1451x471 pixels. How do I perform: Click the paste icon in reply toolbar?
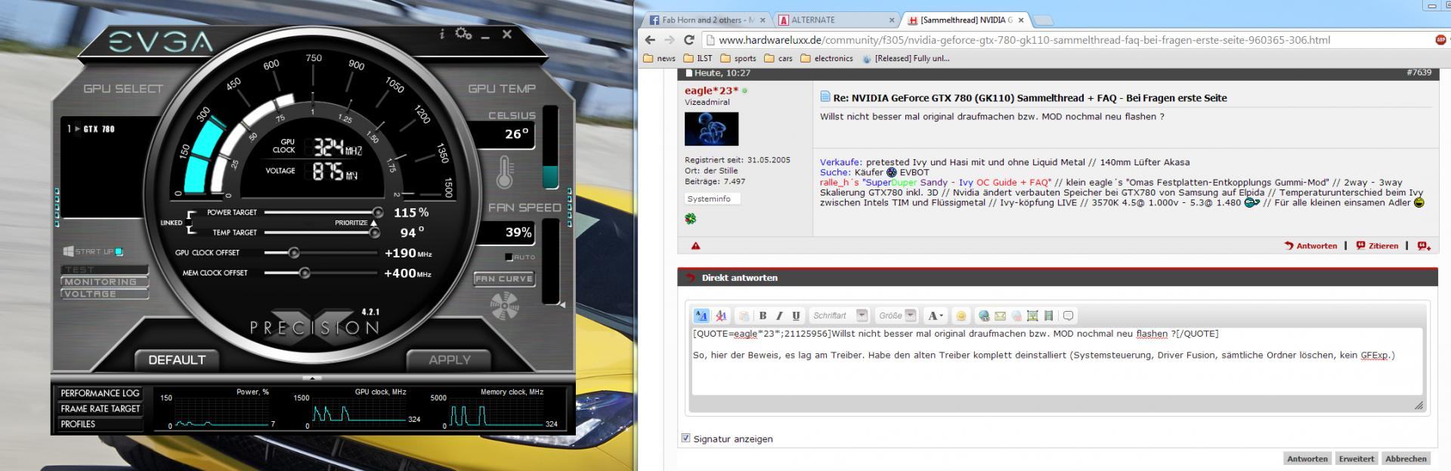coord(744,316)
